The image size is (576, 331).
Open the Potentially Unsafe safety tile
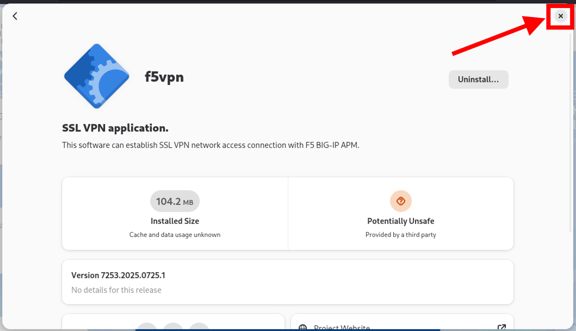coord(401,214)
